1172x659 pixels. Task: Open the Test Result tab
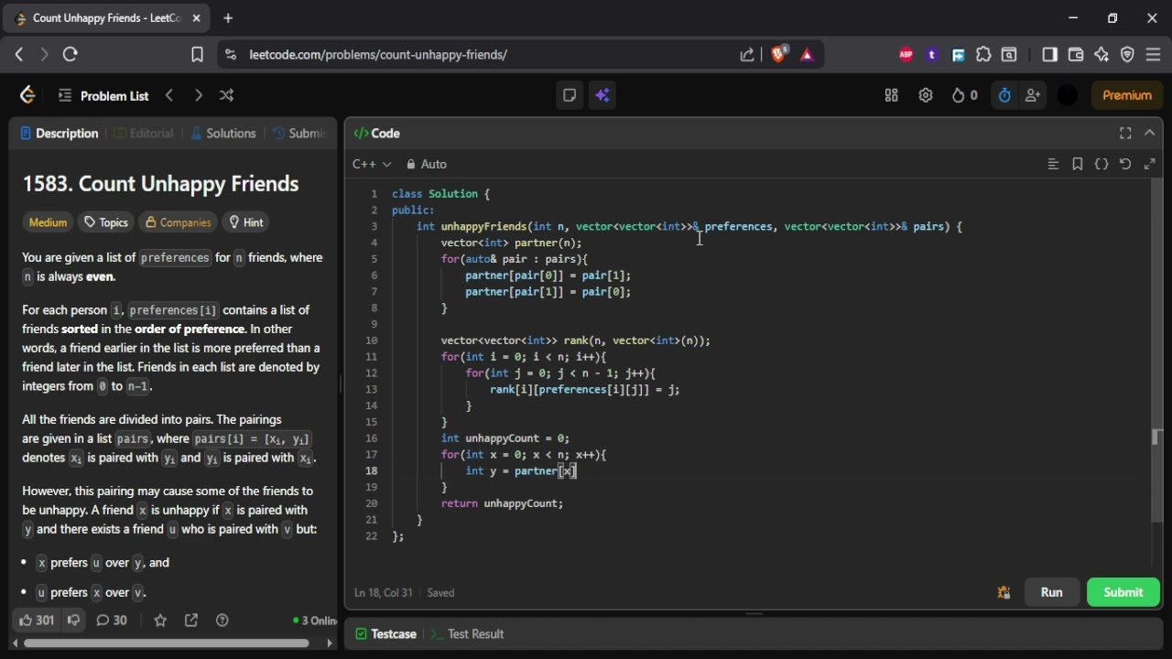[467, 633]
